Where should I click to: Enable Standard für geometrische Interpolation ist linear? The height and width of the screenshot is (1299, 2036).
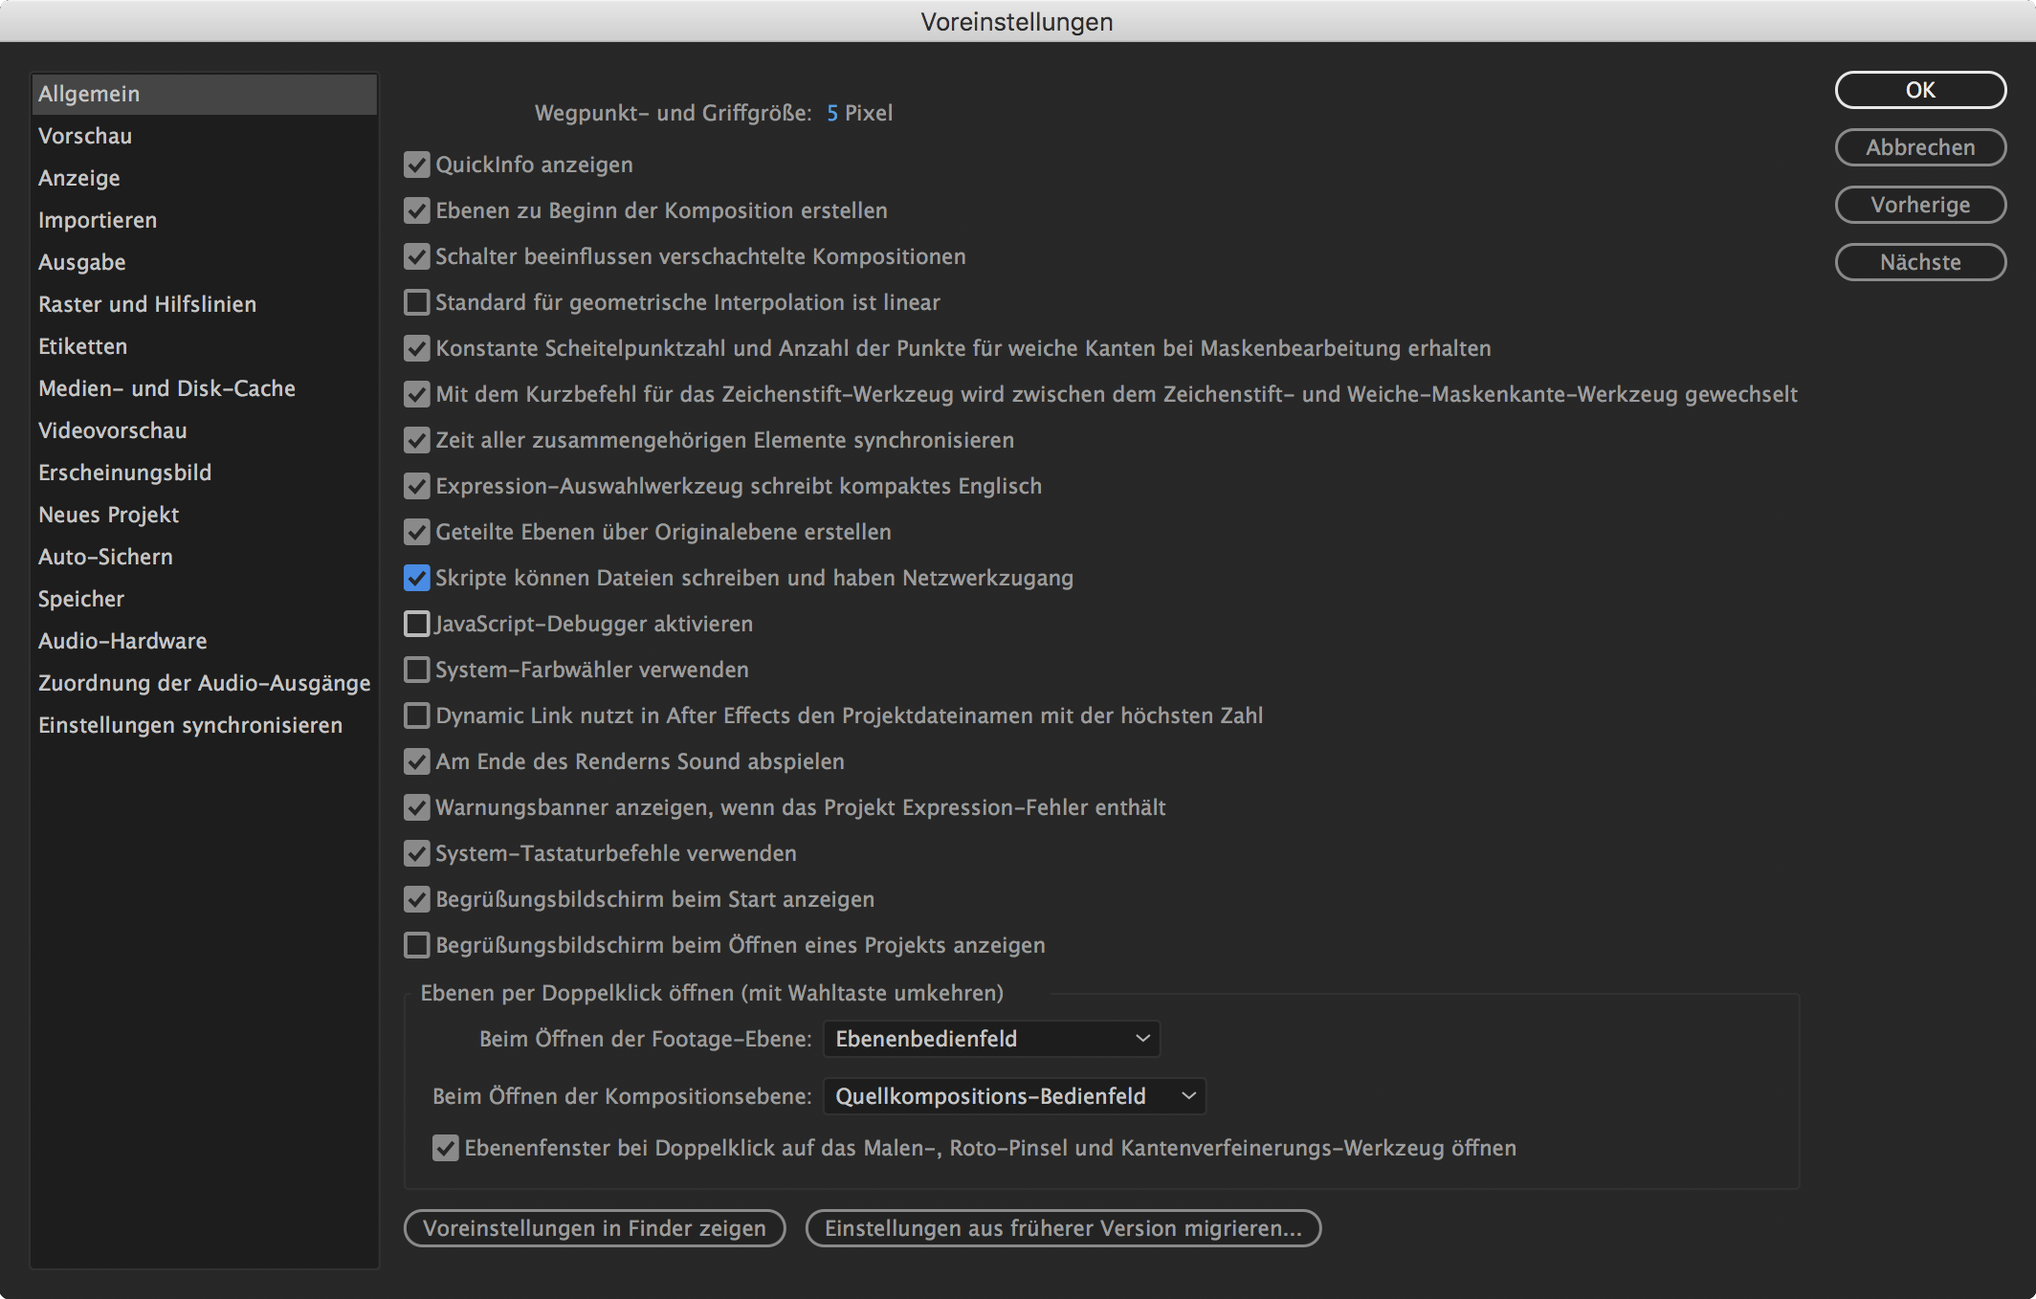pyautogui.click(x=416, y=302)
